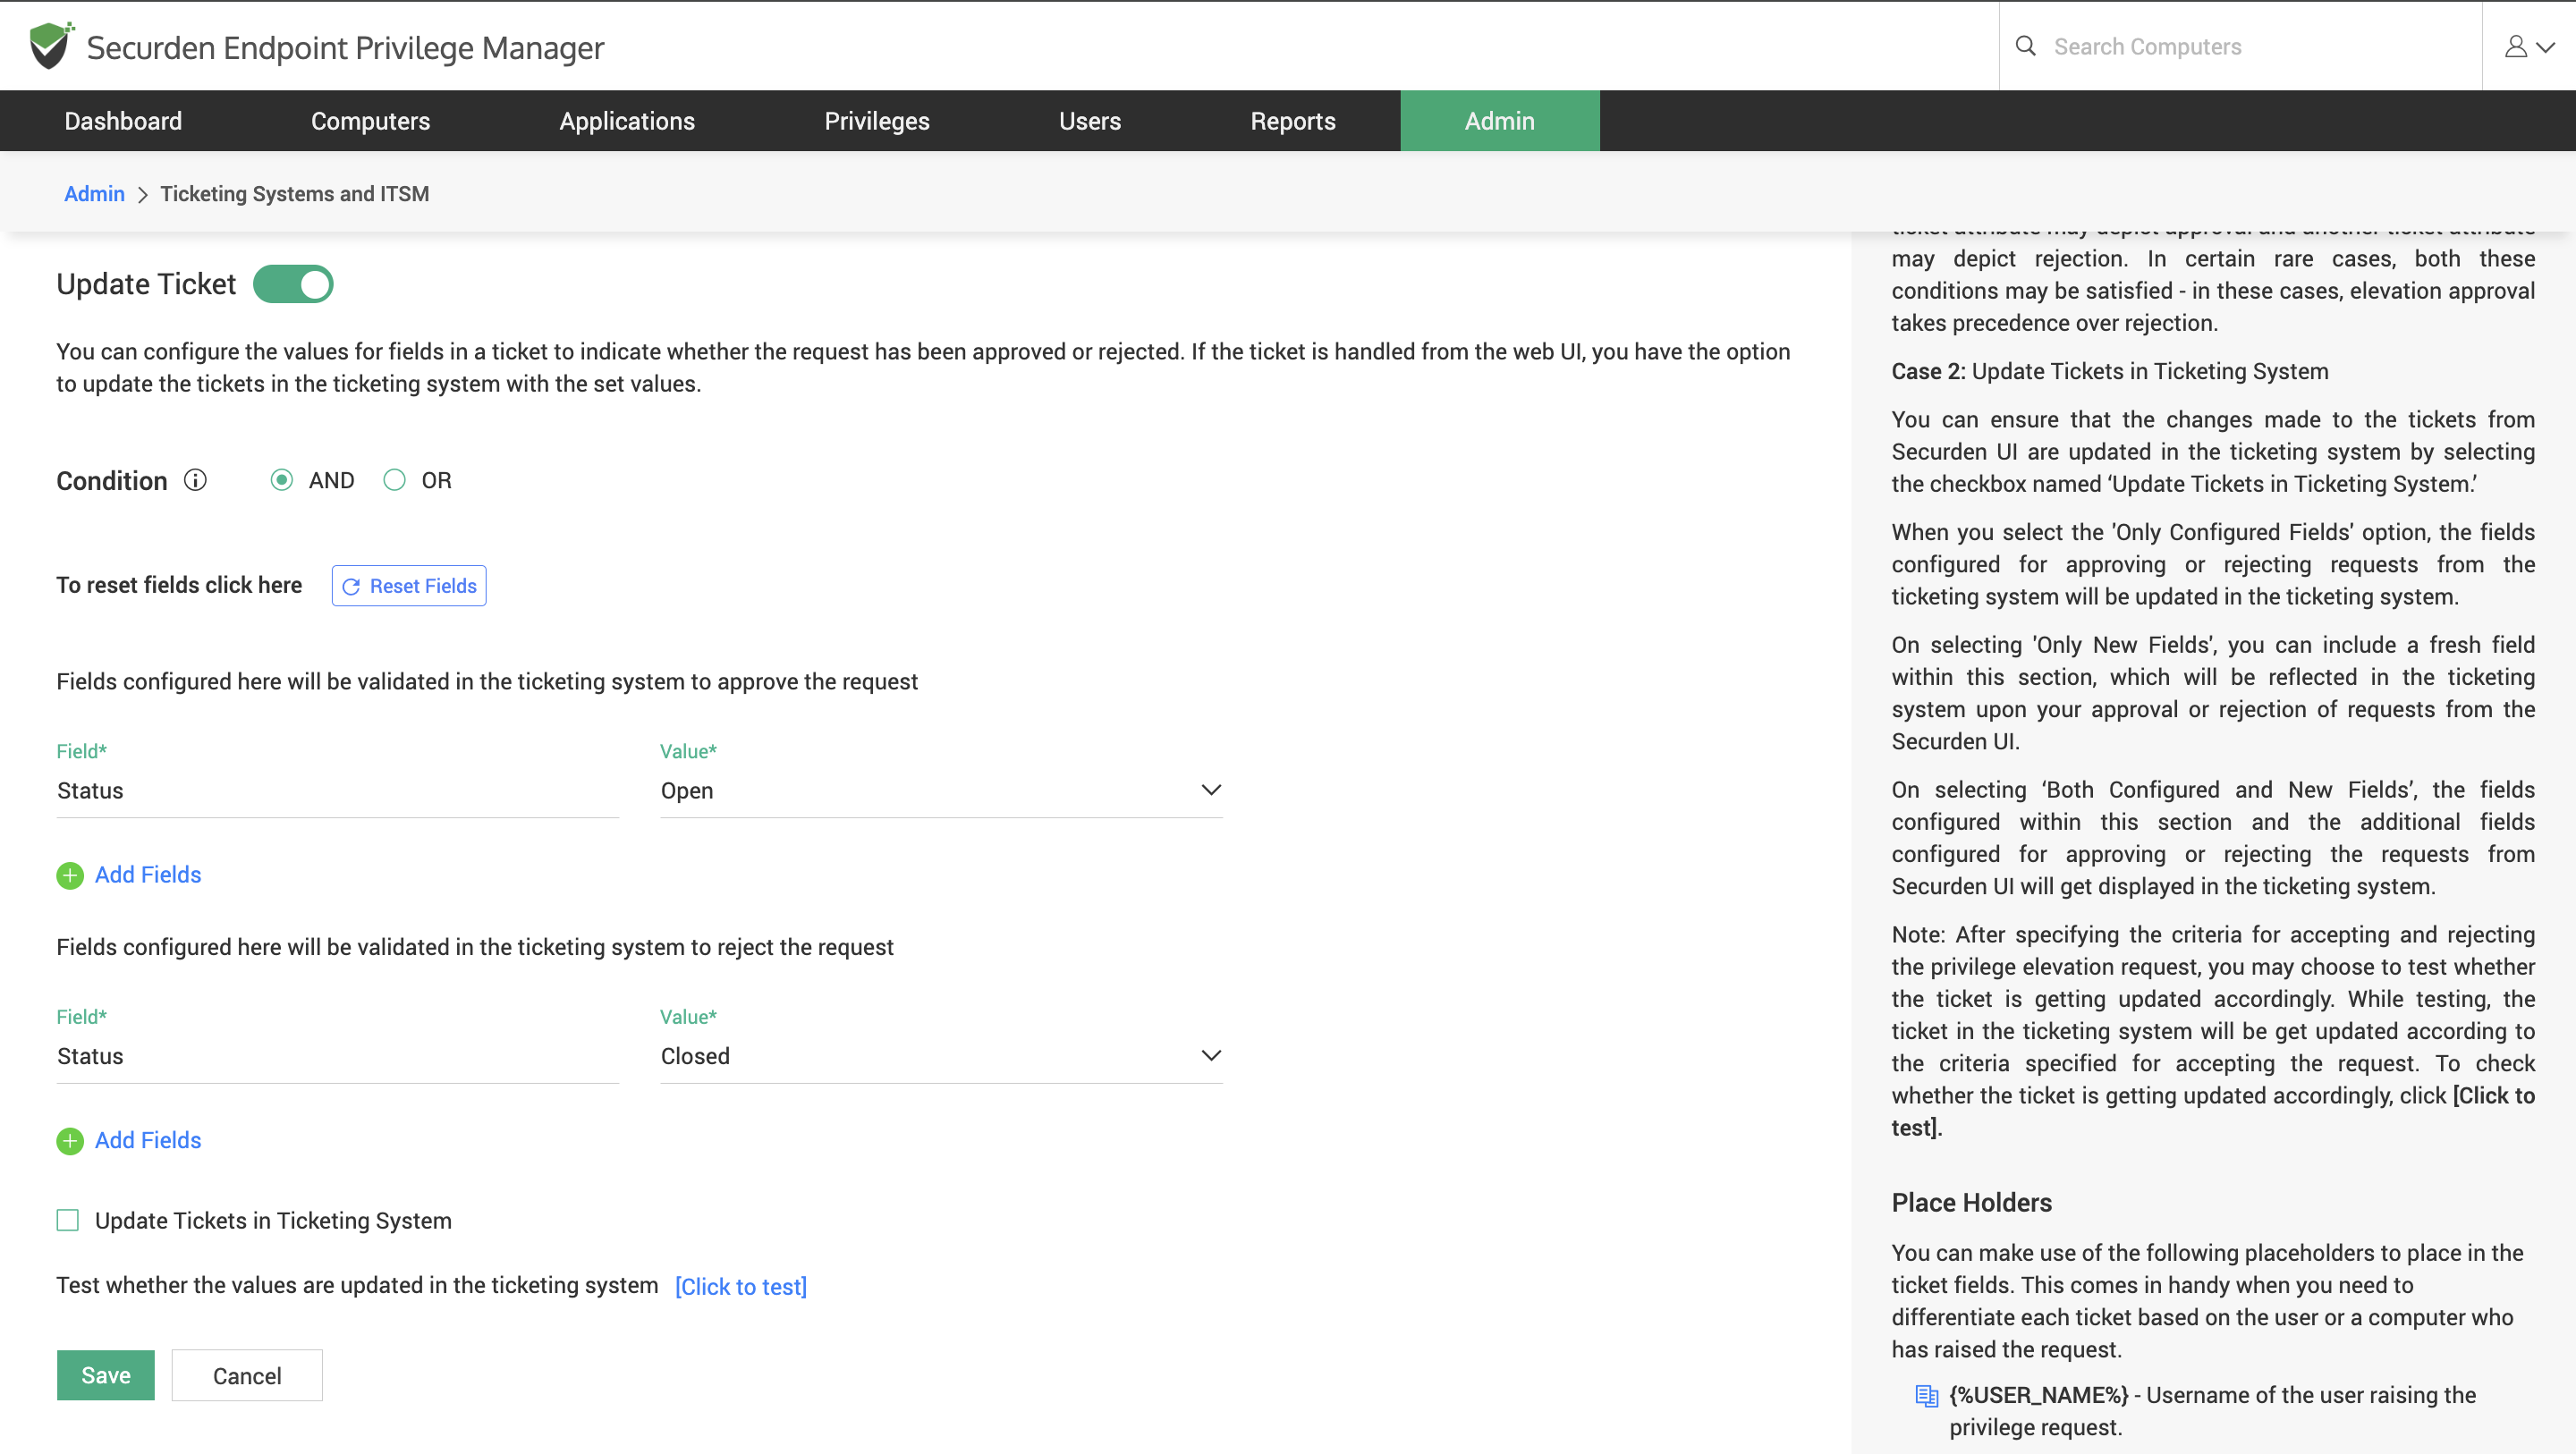Viewport: 2576px width, 1454px height.
Task: Select the OR condition radio button
Action: tap(395, 481)
